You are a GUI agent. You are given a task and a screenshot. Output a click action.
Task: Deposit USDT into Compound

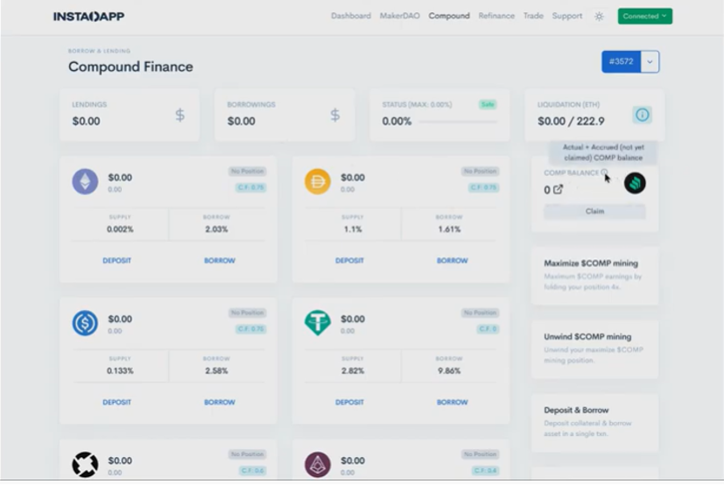click(349, 403)
